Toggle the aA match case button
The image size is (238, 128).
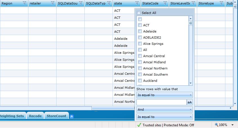coord(190,102)
